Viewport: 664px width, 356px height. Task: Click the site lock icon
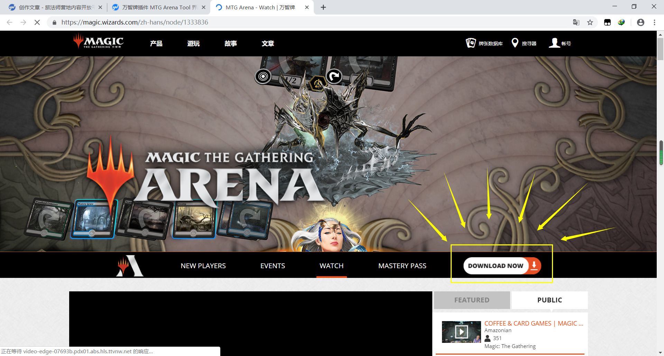click(54, 22)
